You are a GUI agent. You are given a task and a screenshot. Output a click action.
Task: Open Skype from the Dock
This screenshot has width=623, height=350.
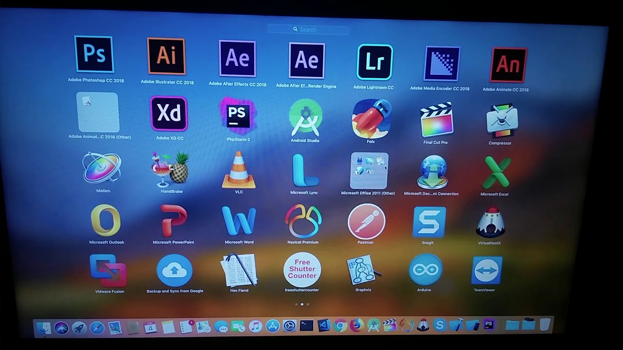click(440, 325)
